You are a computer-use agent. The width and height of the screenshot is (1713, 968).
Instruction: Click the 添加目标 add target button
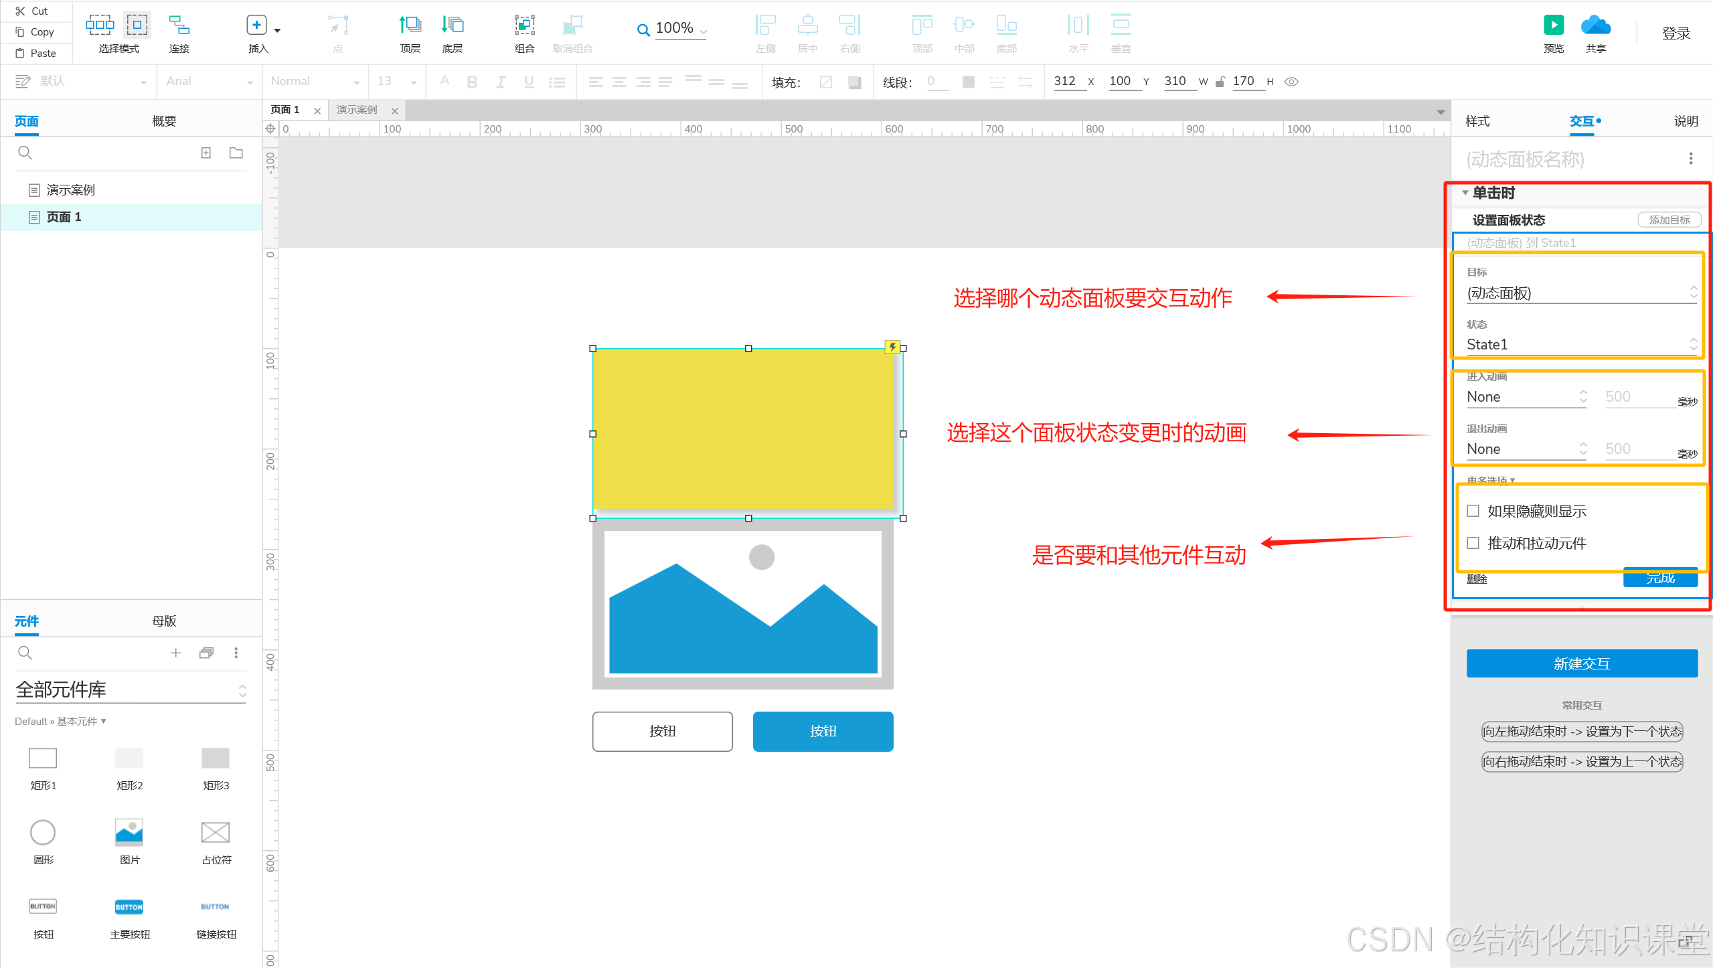tap(1669, 220)
